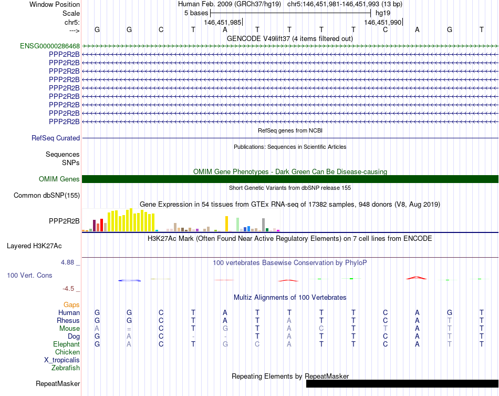
Task: Open 'Publications: Sequences in Scientific Articles' title
Action: click(x=290, y=147)
